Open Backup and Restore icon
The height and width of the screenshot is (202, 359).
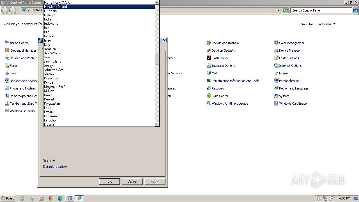(x=209, y=43)
